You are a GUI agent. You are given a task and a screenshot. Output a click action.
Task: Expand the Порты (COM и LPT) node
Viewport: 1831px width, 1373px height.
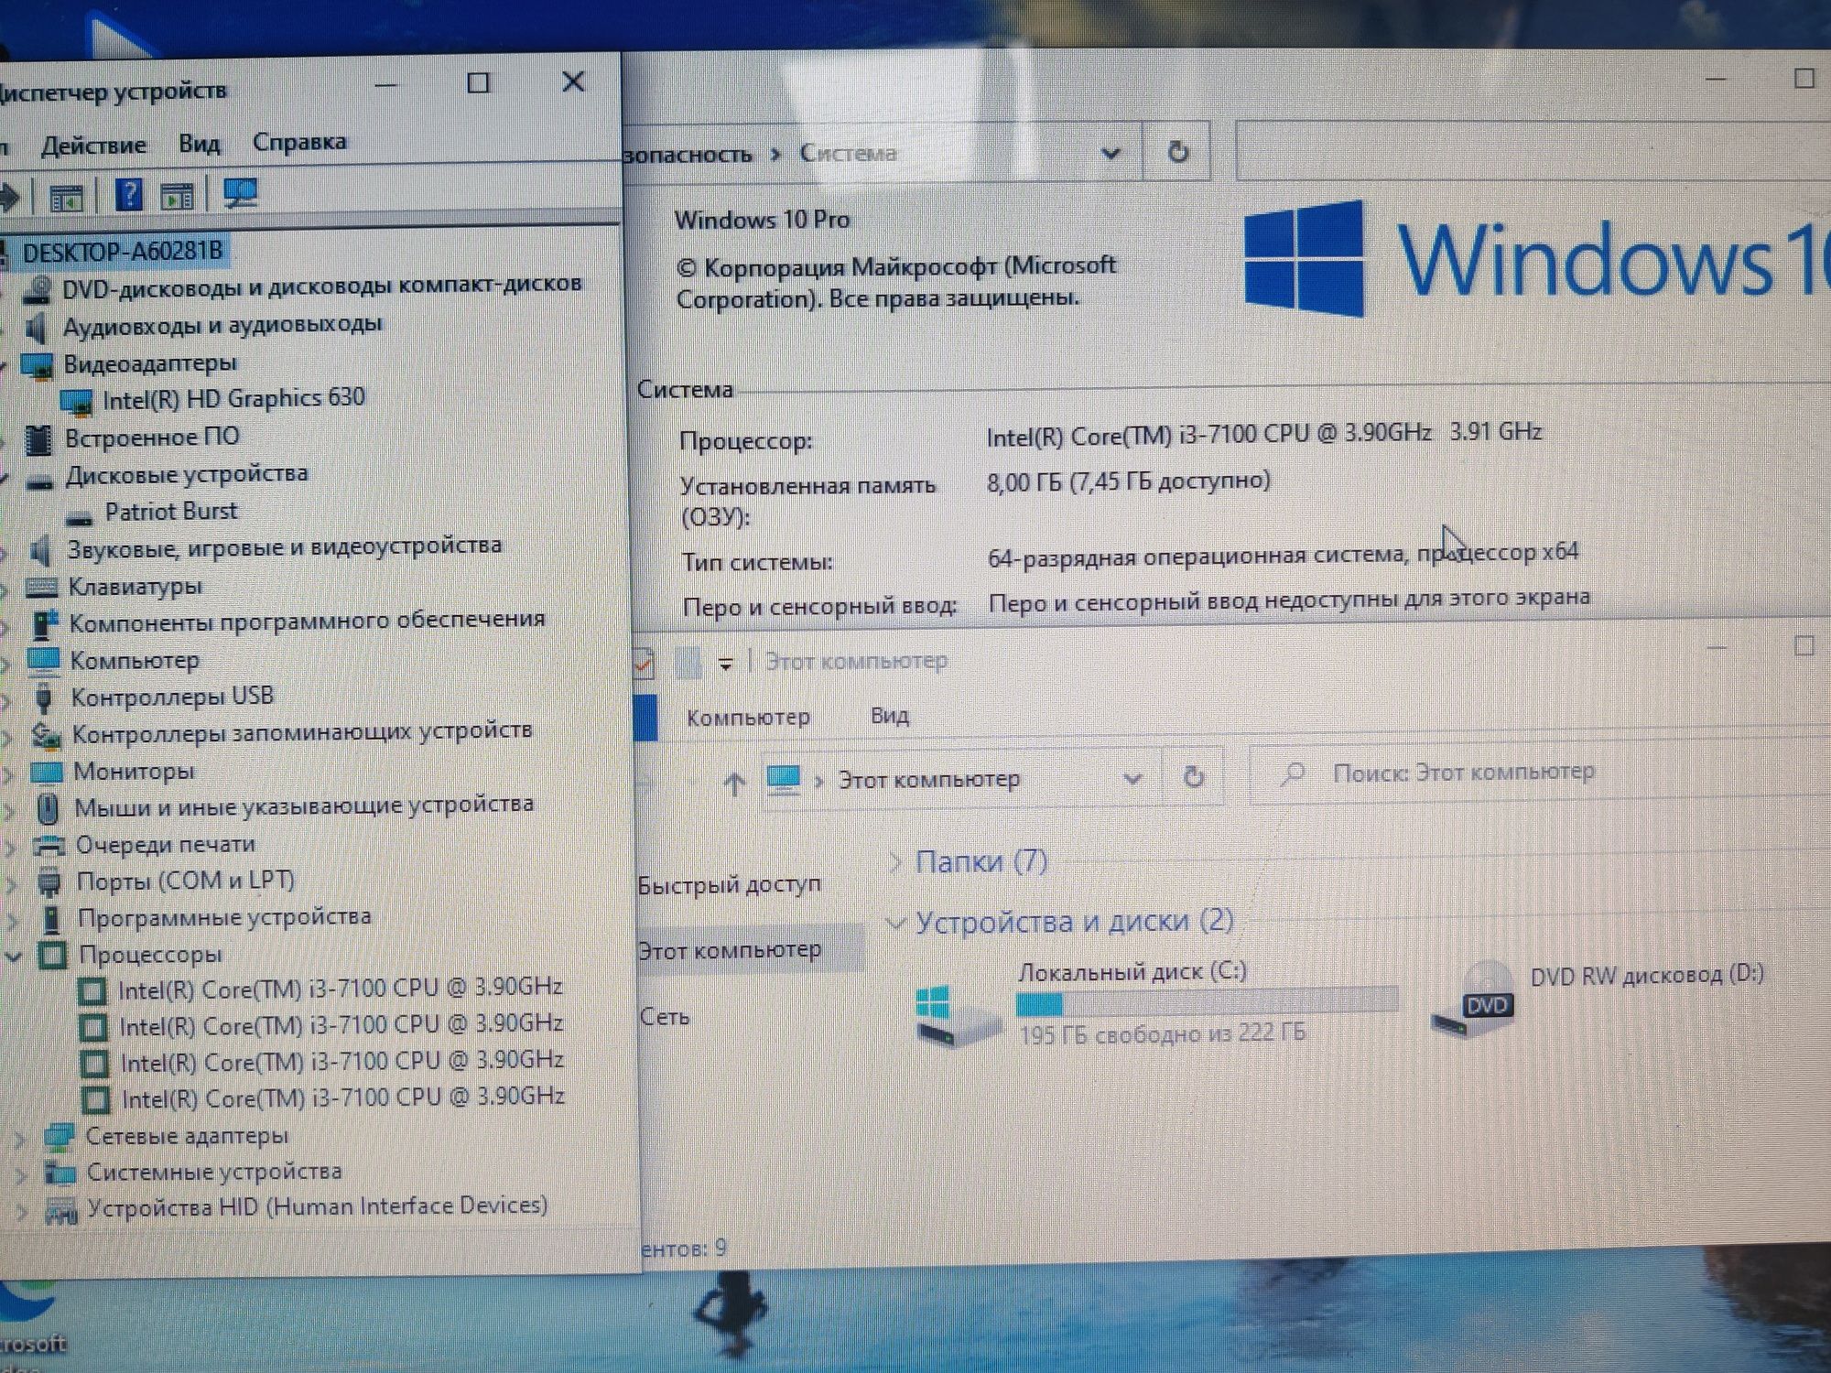pyautogui.click(x=12, y=884)
